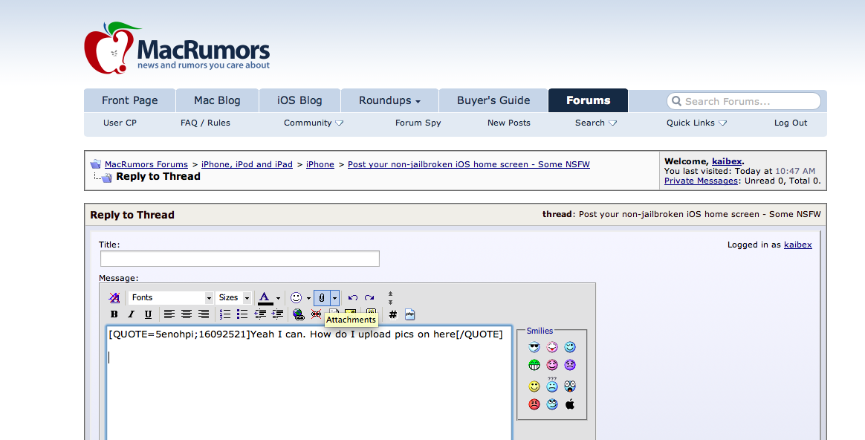Insert the shocked wide-eyed smiley
Image resolution: width=865 pixels, height=440 pixels.
coord(570,386)
